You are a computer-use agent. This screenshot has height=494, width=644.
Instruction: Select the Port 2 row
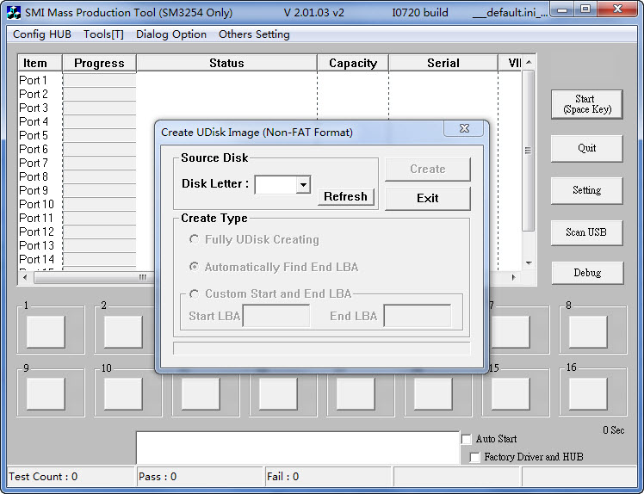tap(34, 94)
